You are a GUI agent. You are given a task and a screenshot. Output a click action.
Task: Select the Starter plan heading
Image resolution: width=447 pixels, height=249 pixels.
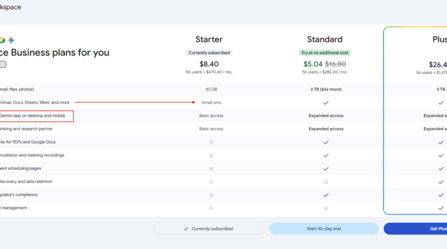click(209, 39)
